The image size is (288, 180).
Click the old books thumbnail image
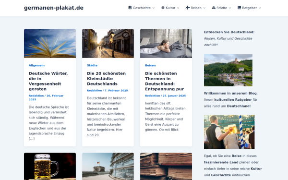(x=166, y=167)
